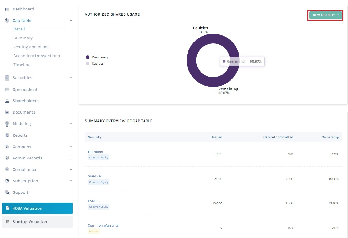Click the Modeling lightbulb icon
348x238 pixels.
7,123
